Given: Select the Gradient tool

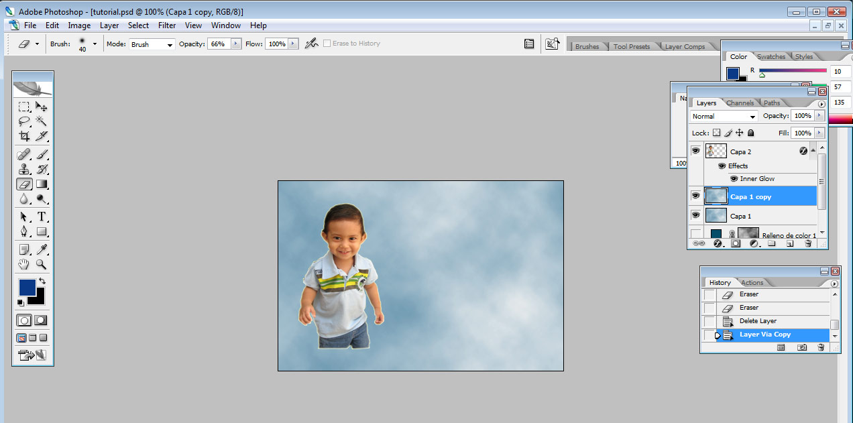Looking at the screenshot, I should coord(42,184).
